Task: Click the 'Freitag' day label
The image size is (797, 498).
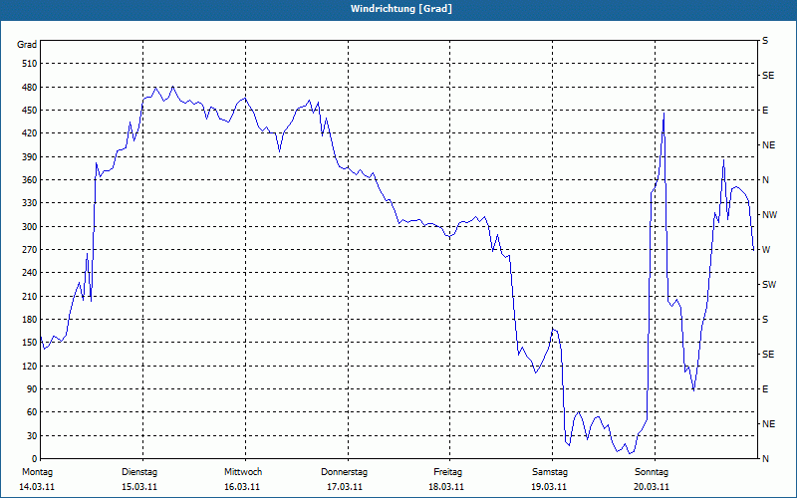Action: (x=447, y=472)
